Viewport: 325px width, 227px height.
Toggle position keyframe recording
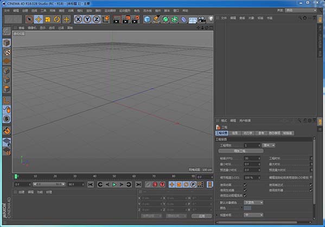pos(172,184)
